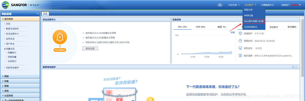Click event 服务器10.0.0.10未配置安全策略
This screenshot has width=305, height=101.
coord(101,33)
